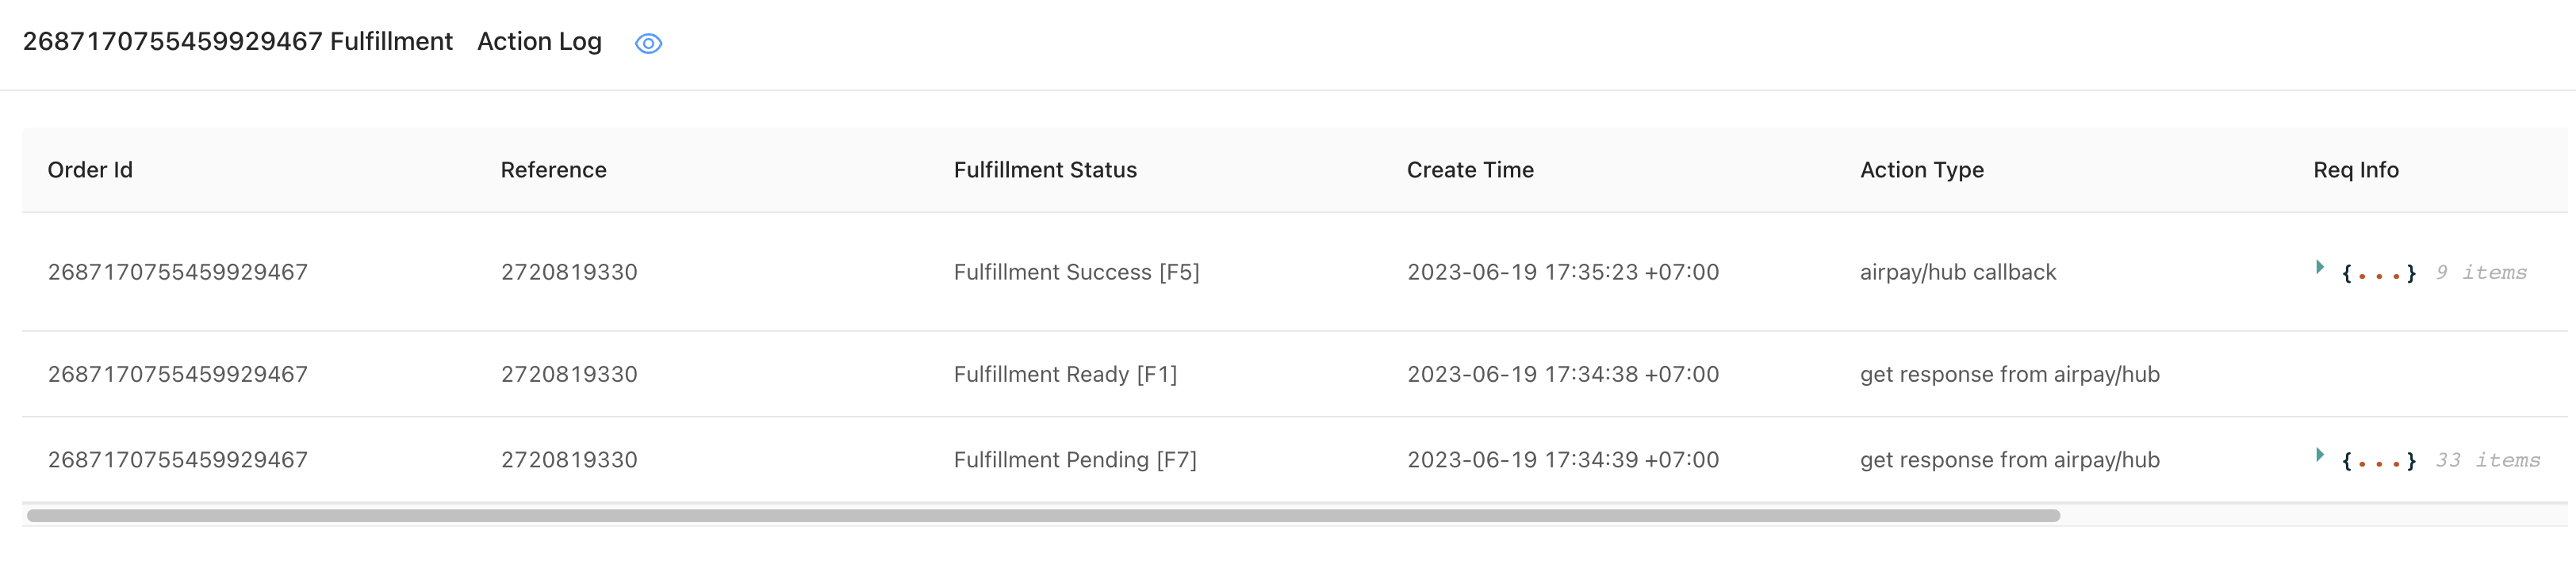The width and height of the screenshot is (2576, 583).
Task: Expand the 33 items Req Info triangle
Action: point(2319,455)
